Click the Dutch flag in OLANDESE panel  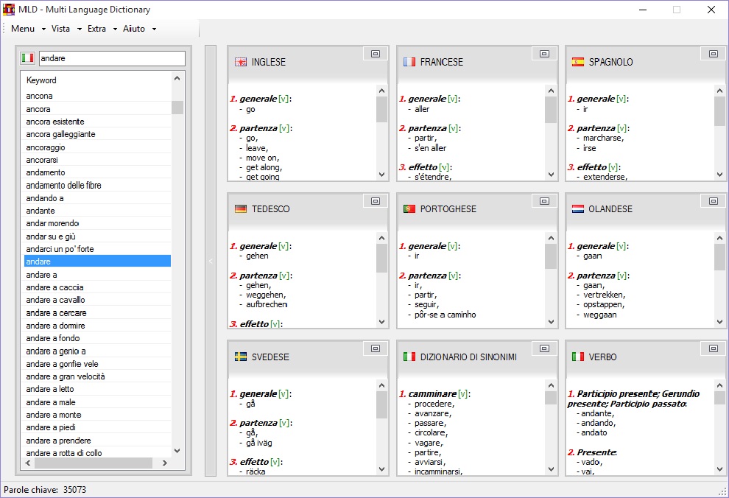578,209
